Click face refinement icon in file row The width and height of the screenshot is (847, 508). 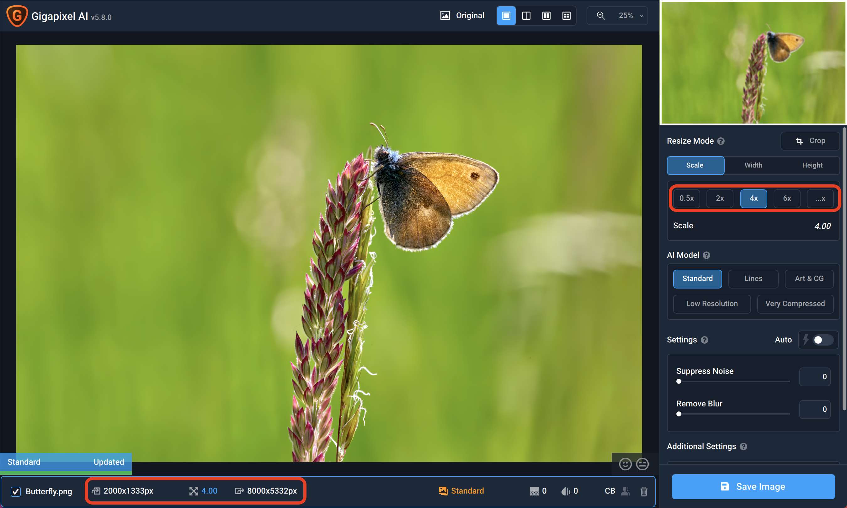click(x=626, y=491)
